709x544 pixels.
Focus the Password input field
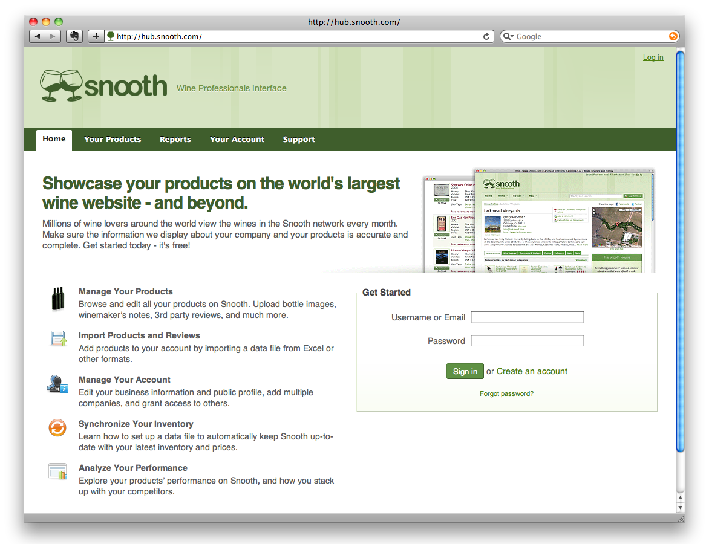(528, 341)
